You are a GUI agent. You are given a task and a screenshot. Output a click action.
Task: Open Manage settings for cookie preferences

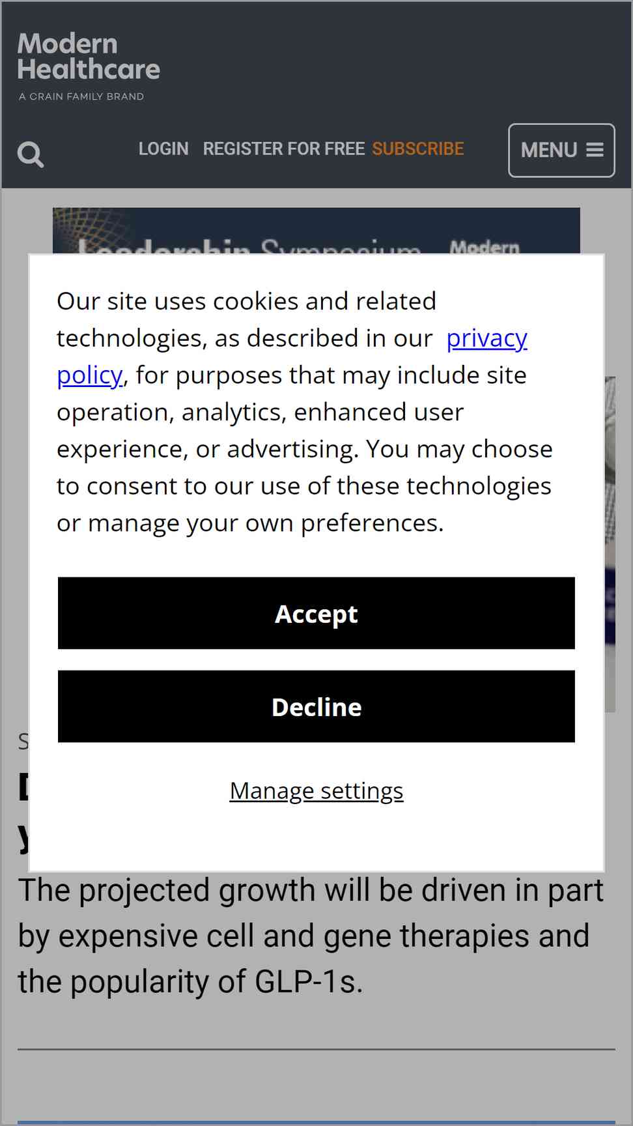pyautogui.click(x=316, y=791)
